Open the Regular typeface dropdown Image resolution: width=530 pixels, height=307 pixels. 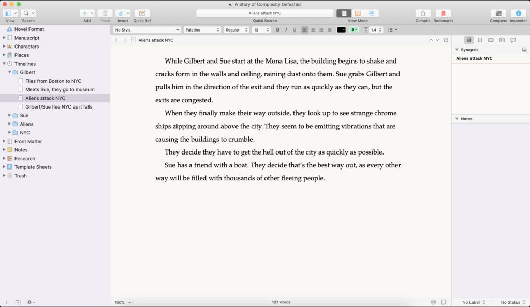click(236, 30)
